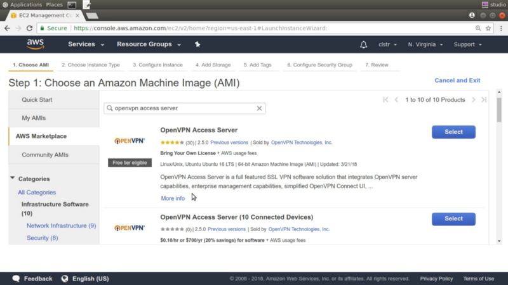Expand the Services dropdown

coord(86,44)
